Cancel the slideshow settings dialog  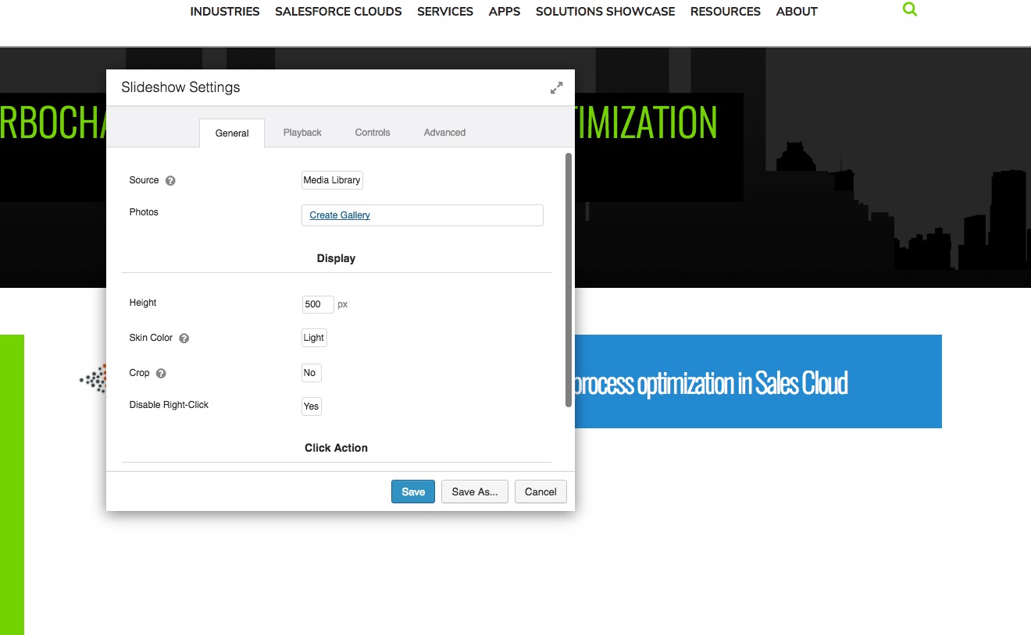(540, 491)
